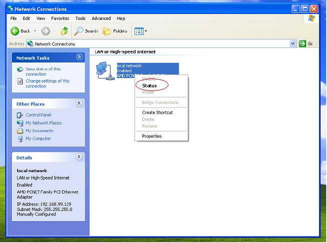The image size is (327, 243).
Task: Collapse the Other Places panel
Action: 79,103
